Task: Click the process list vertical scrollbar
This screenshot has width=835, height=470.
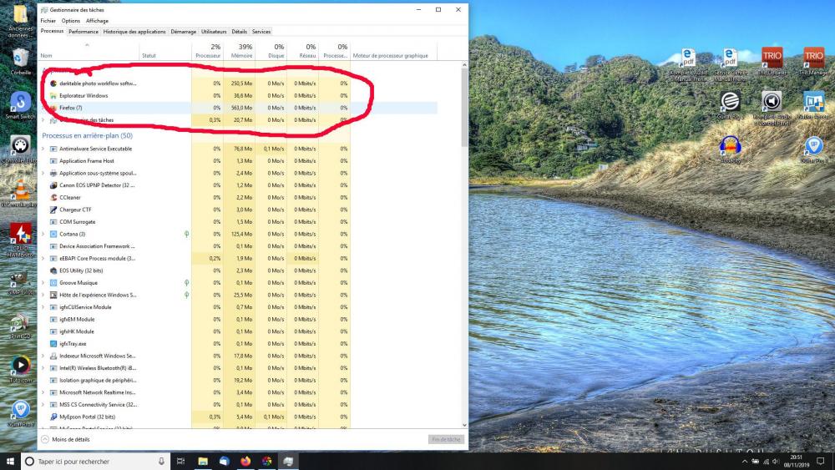Action: click(464, 108)
